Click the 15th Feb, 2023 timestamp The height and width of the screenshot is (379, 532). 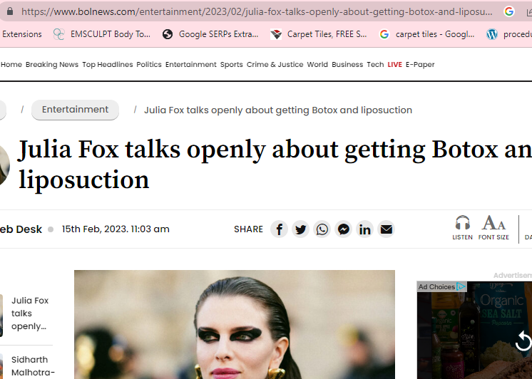tap(116, 229)
